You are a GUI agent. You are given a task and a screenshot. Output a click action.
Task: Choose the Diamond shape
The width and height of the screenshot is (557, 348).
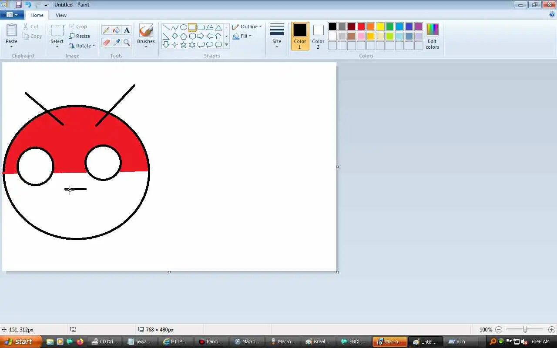[x=174, y=36]
